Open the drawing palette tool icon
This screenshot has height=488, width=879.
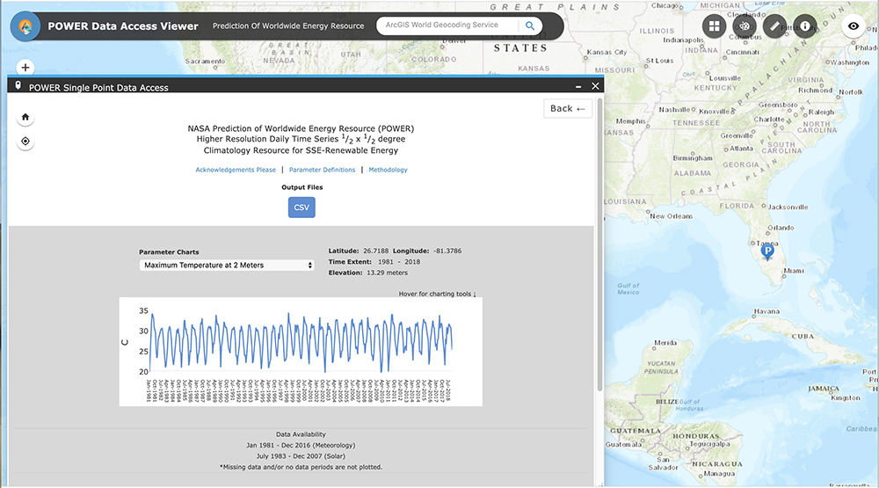tap(745, 25)
